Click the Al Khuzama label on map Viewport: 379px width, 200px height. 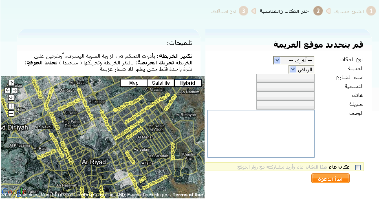pos(20,145)
